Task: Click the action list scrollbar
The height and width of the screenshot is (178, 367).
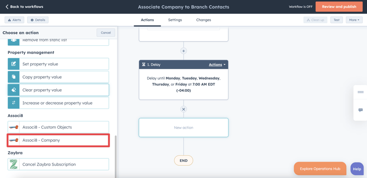Action: (x=116, y=156)
